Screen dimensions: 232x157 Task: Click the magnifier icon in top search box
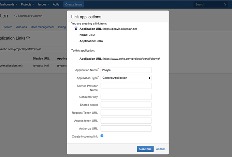(225, 4)
